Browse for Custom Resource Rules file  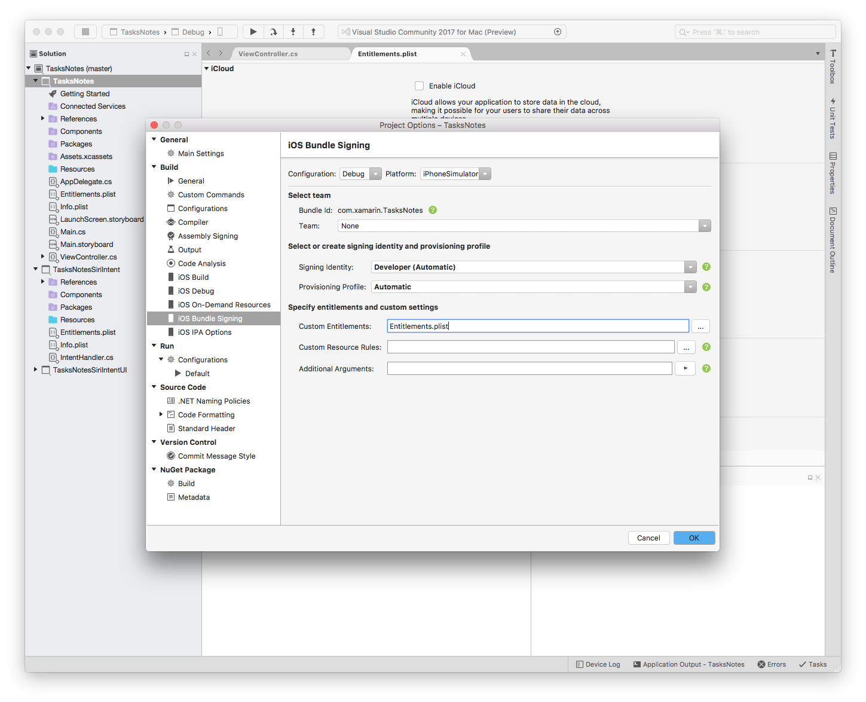pos(686,347)
